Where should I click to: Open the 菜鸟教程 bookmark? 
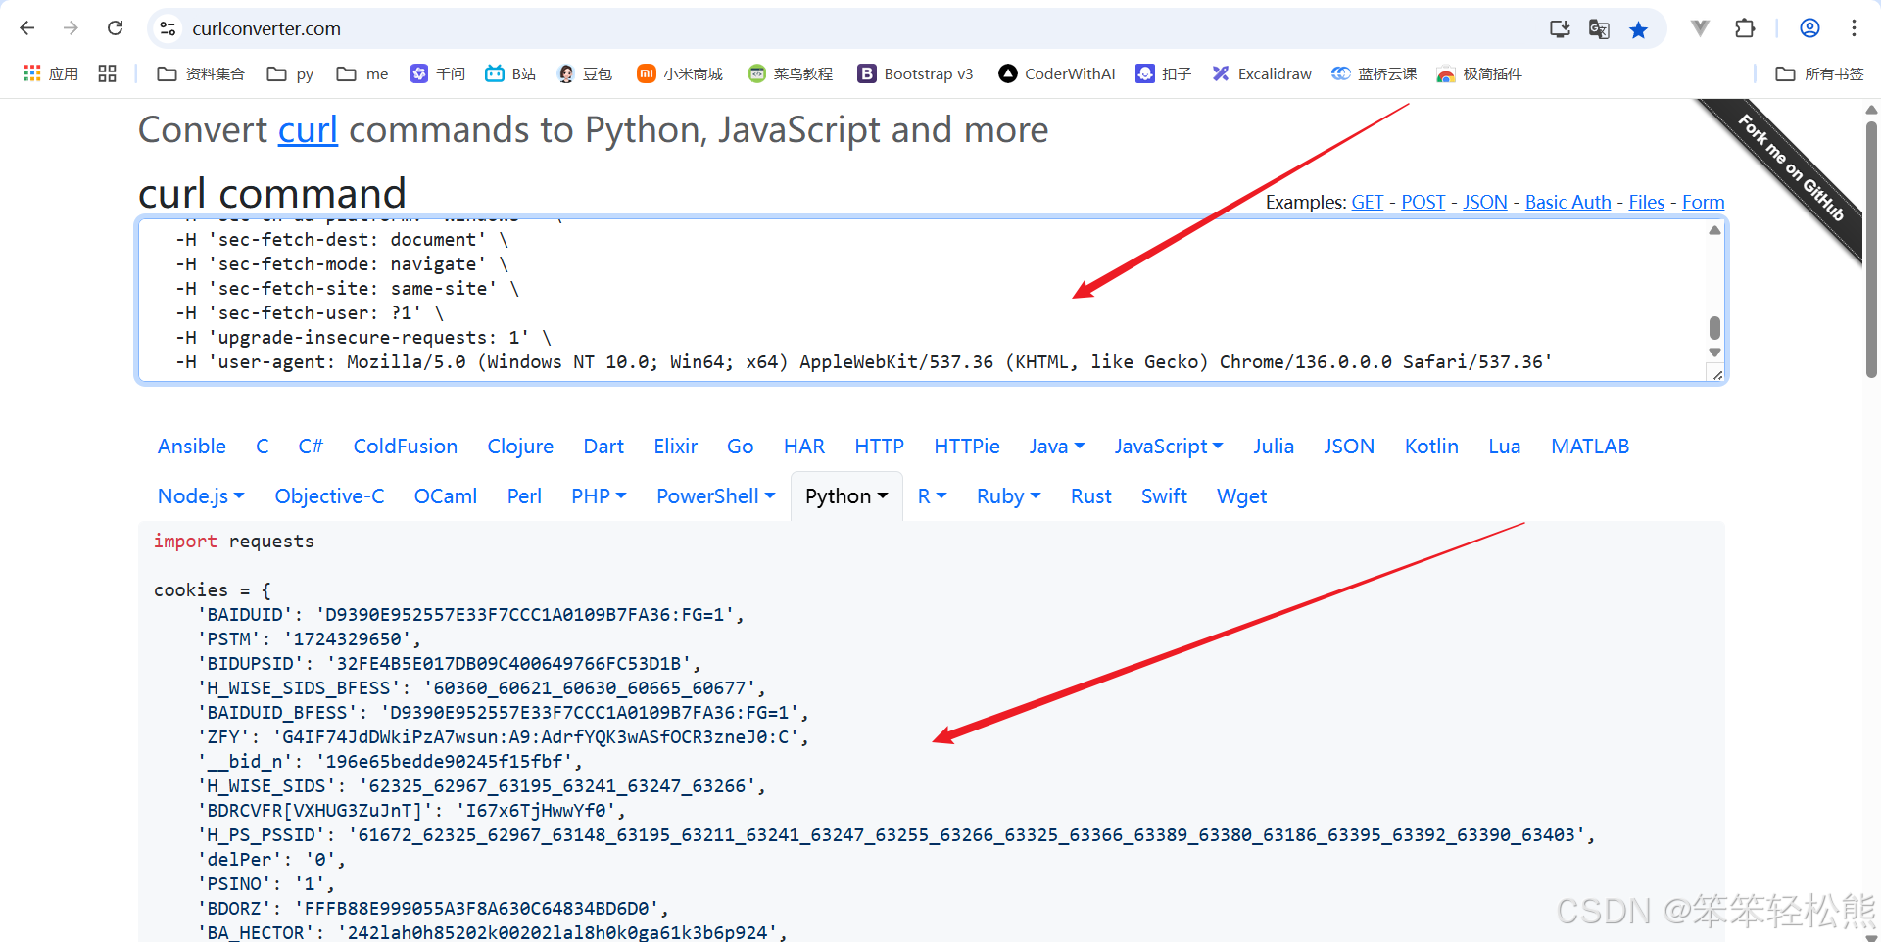point(790,73)
